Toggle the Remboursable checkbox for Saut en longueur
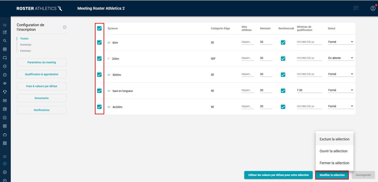 pyautogui.click(x=283, y=91)
